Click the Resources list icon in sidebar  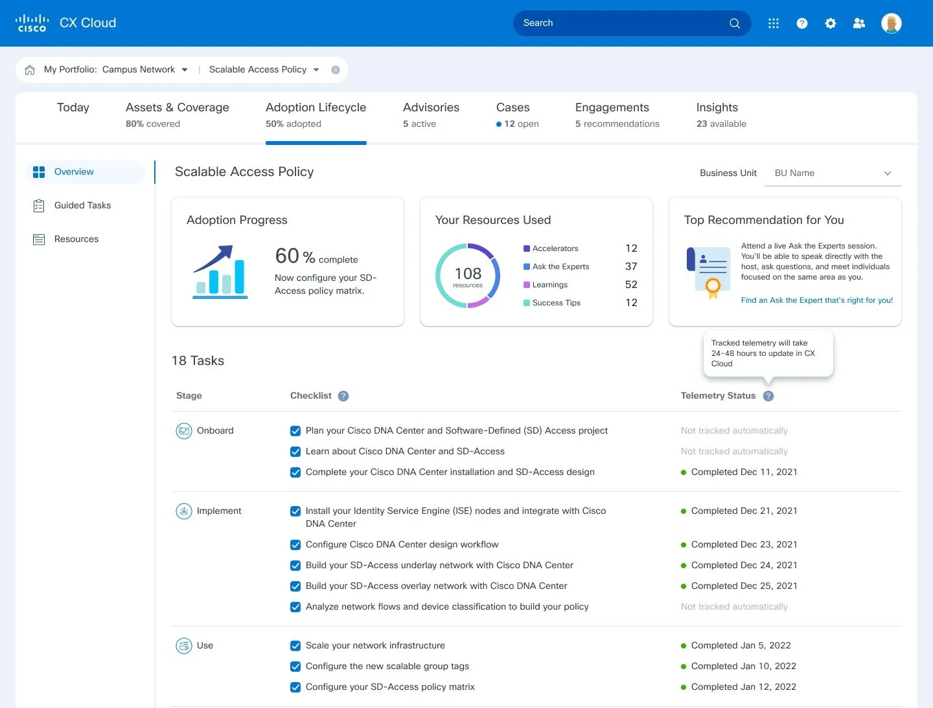(x=39, y=239)
